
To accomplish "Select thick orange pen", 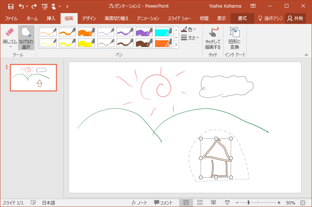I will click(x=86, y=32).
